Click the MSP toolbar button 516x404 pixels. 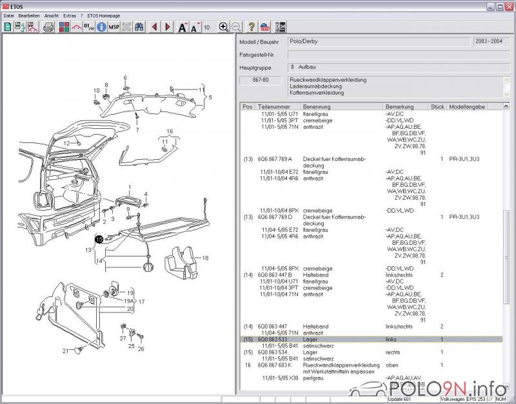(114, 27)
